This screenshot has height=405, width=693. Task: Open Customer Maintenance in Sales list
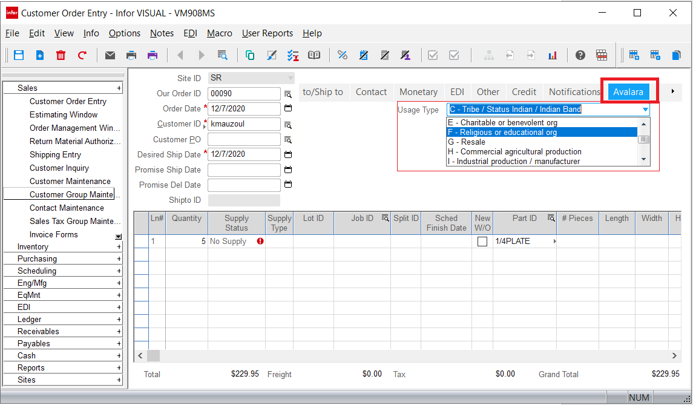(70, 181)
